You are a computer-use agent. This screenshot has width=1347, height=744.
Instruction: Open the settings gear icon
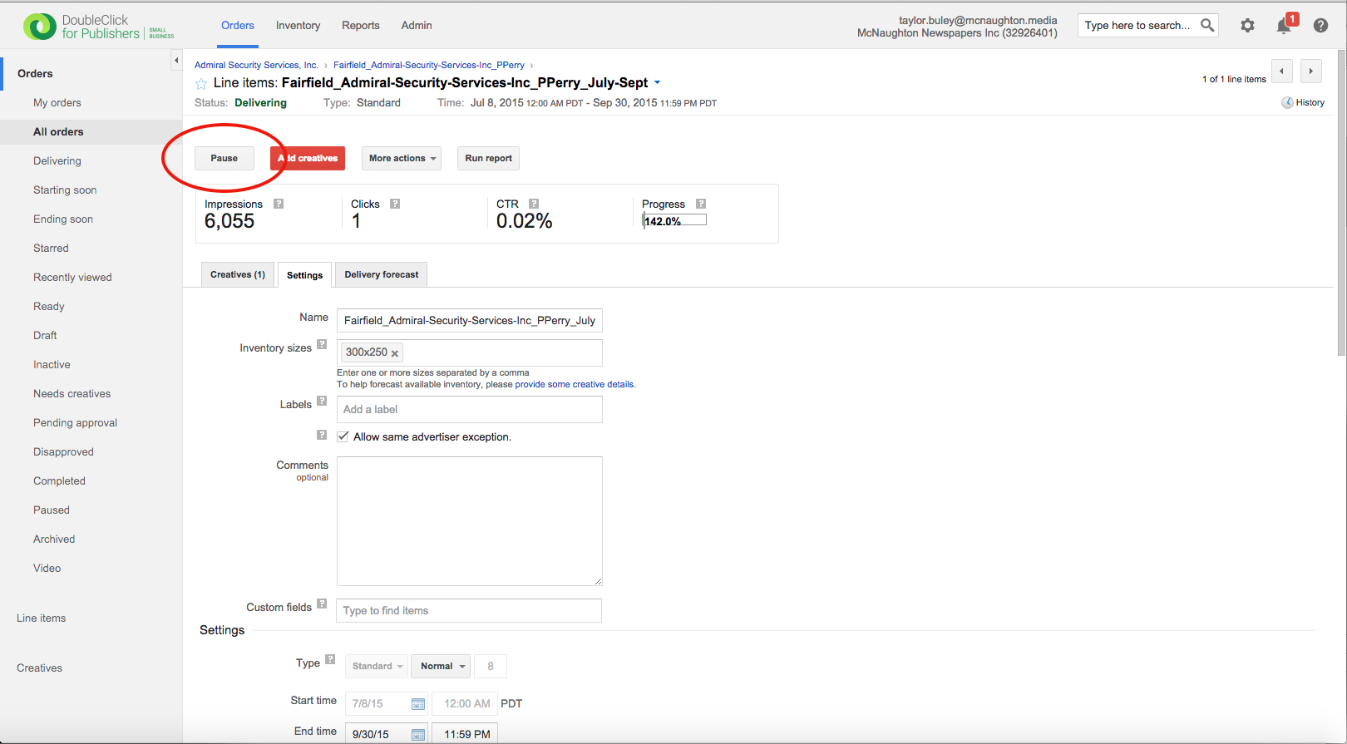1247,26
